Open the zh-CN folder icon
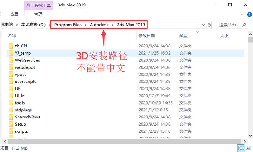The width and height of the screenshot is (253, 152). coord(11,46)
